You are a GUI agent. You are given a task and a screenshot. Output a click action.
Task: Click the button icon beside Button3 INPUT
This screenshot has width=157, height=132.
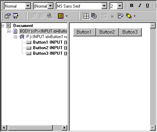tap(28, 53)
